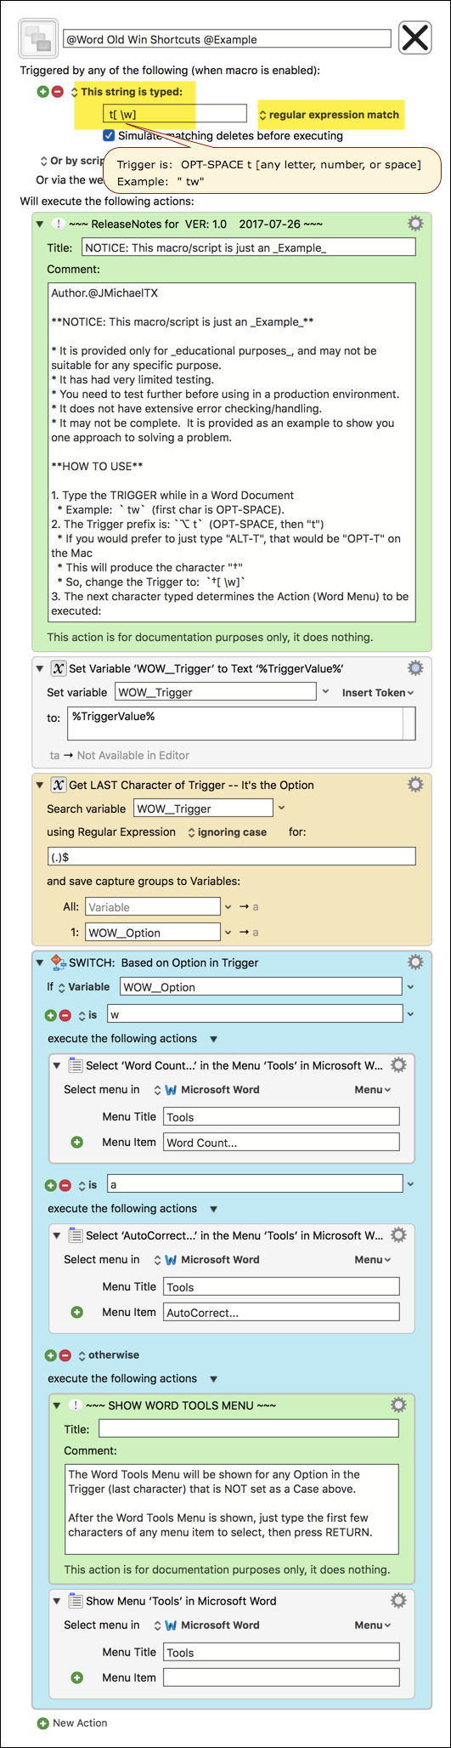Viewport: 451px width, 1748px height.
Task: Edit the typed string trigger field
Action: tap(175, 114)
